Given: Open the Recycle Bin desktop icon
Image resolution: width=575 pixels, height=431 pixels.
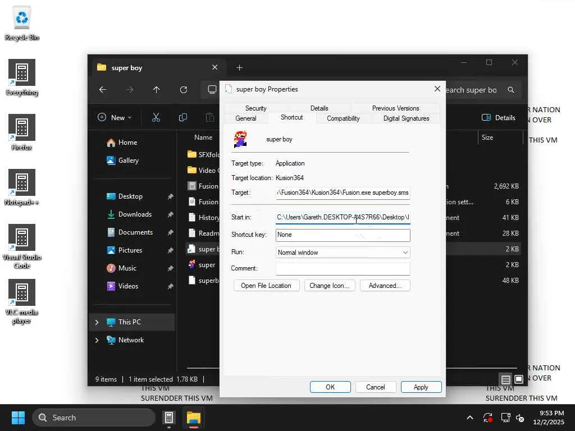Looking at the screenshot, I should [x=22, y=23].
